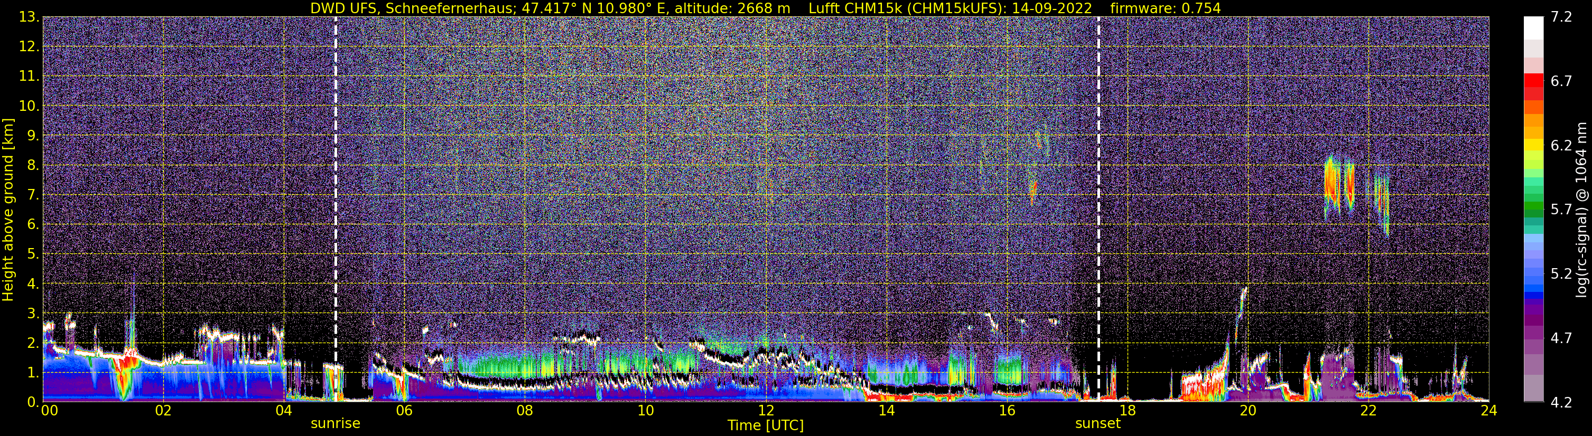Click time axis tick label '18'
The height and width of the screenshot is (436, 1592).
[x=1127, y=411]
